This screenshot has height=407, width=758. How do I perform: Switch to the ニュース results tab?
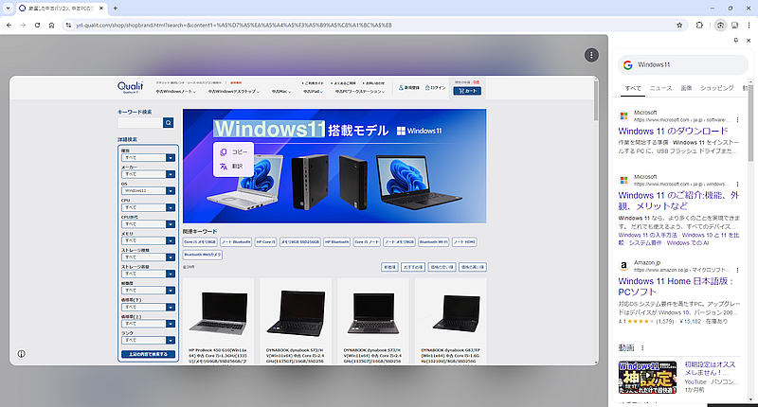tap(660, 88)
